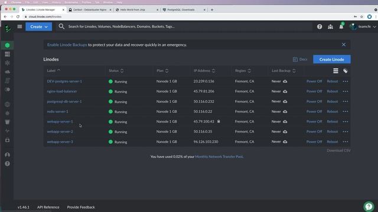The image size is (378, 212).
Task: Sort the table by Region
Action: 243,71
